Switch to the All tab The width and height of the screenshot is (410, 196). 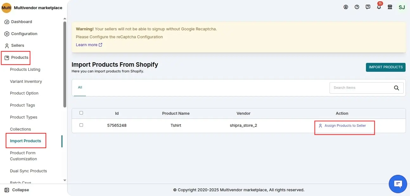80,87
